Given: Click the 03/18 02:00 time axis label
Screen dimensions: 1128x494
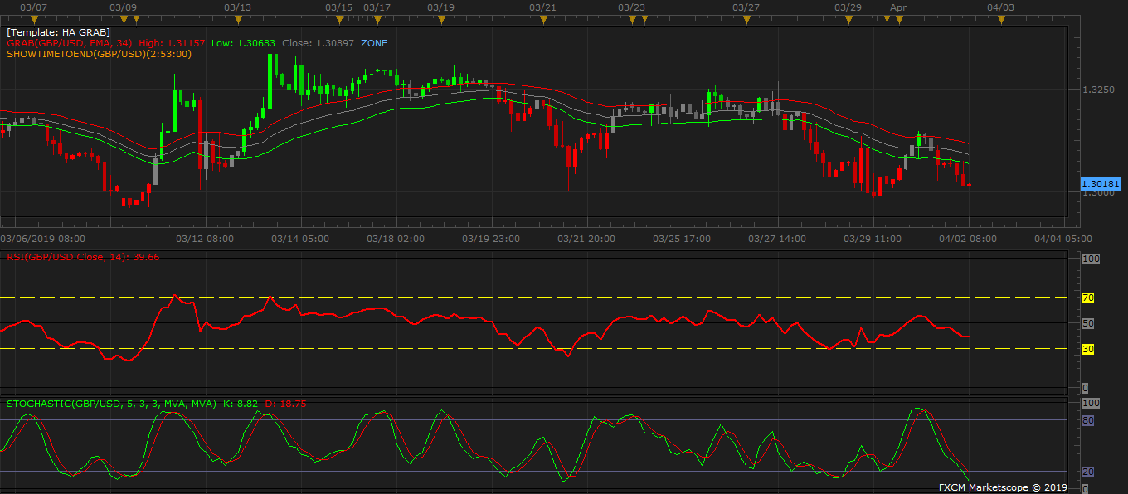Looking at the screenshot, I should tap(396, 239).
